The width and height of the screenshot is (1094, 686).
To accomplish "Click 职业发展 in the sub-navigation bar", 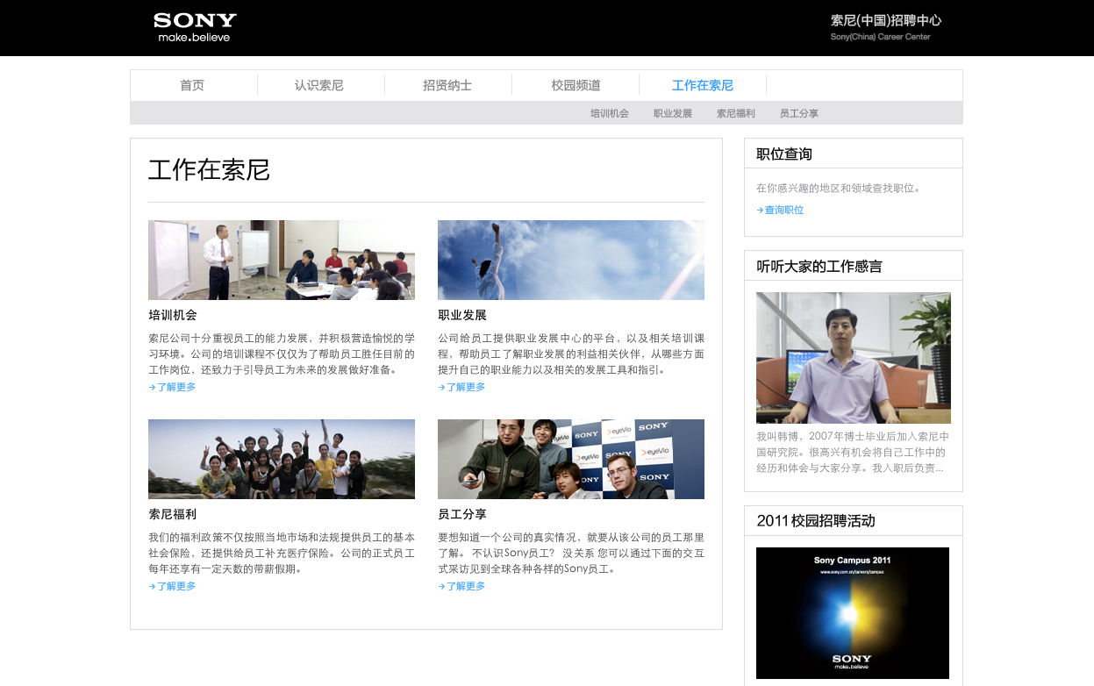I will pos(672,113).
